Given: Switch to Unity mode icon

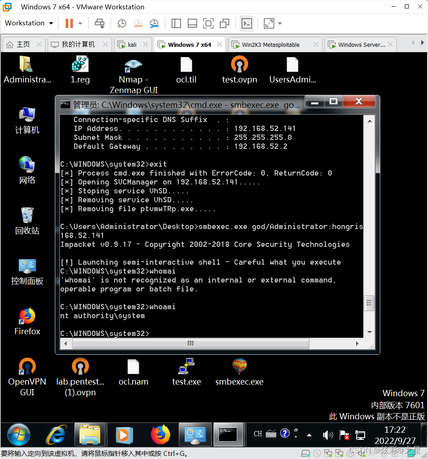Looking at the screenshot, I should click(x=224, y=24).
